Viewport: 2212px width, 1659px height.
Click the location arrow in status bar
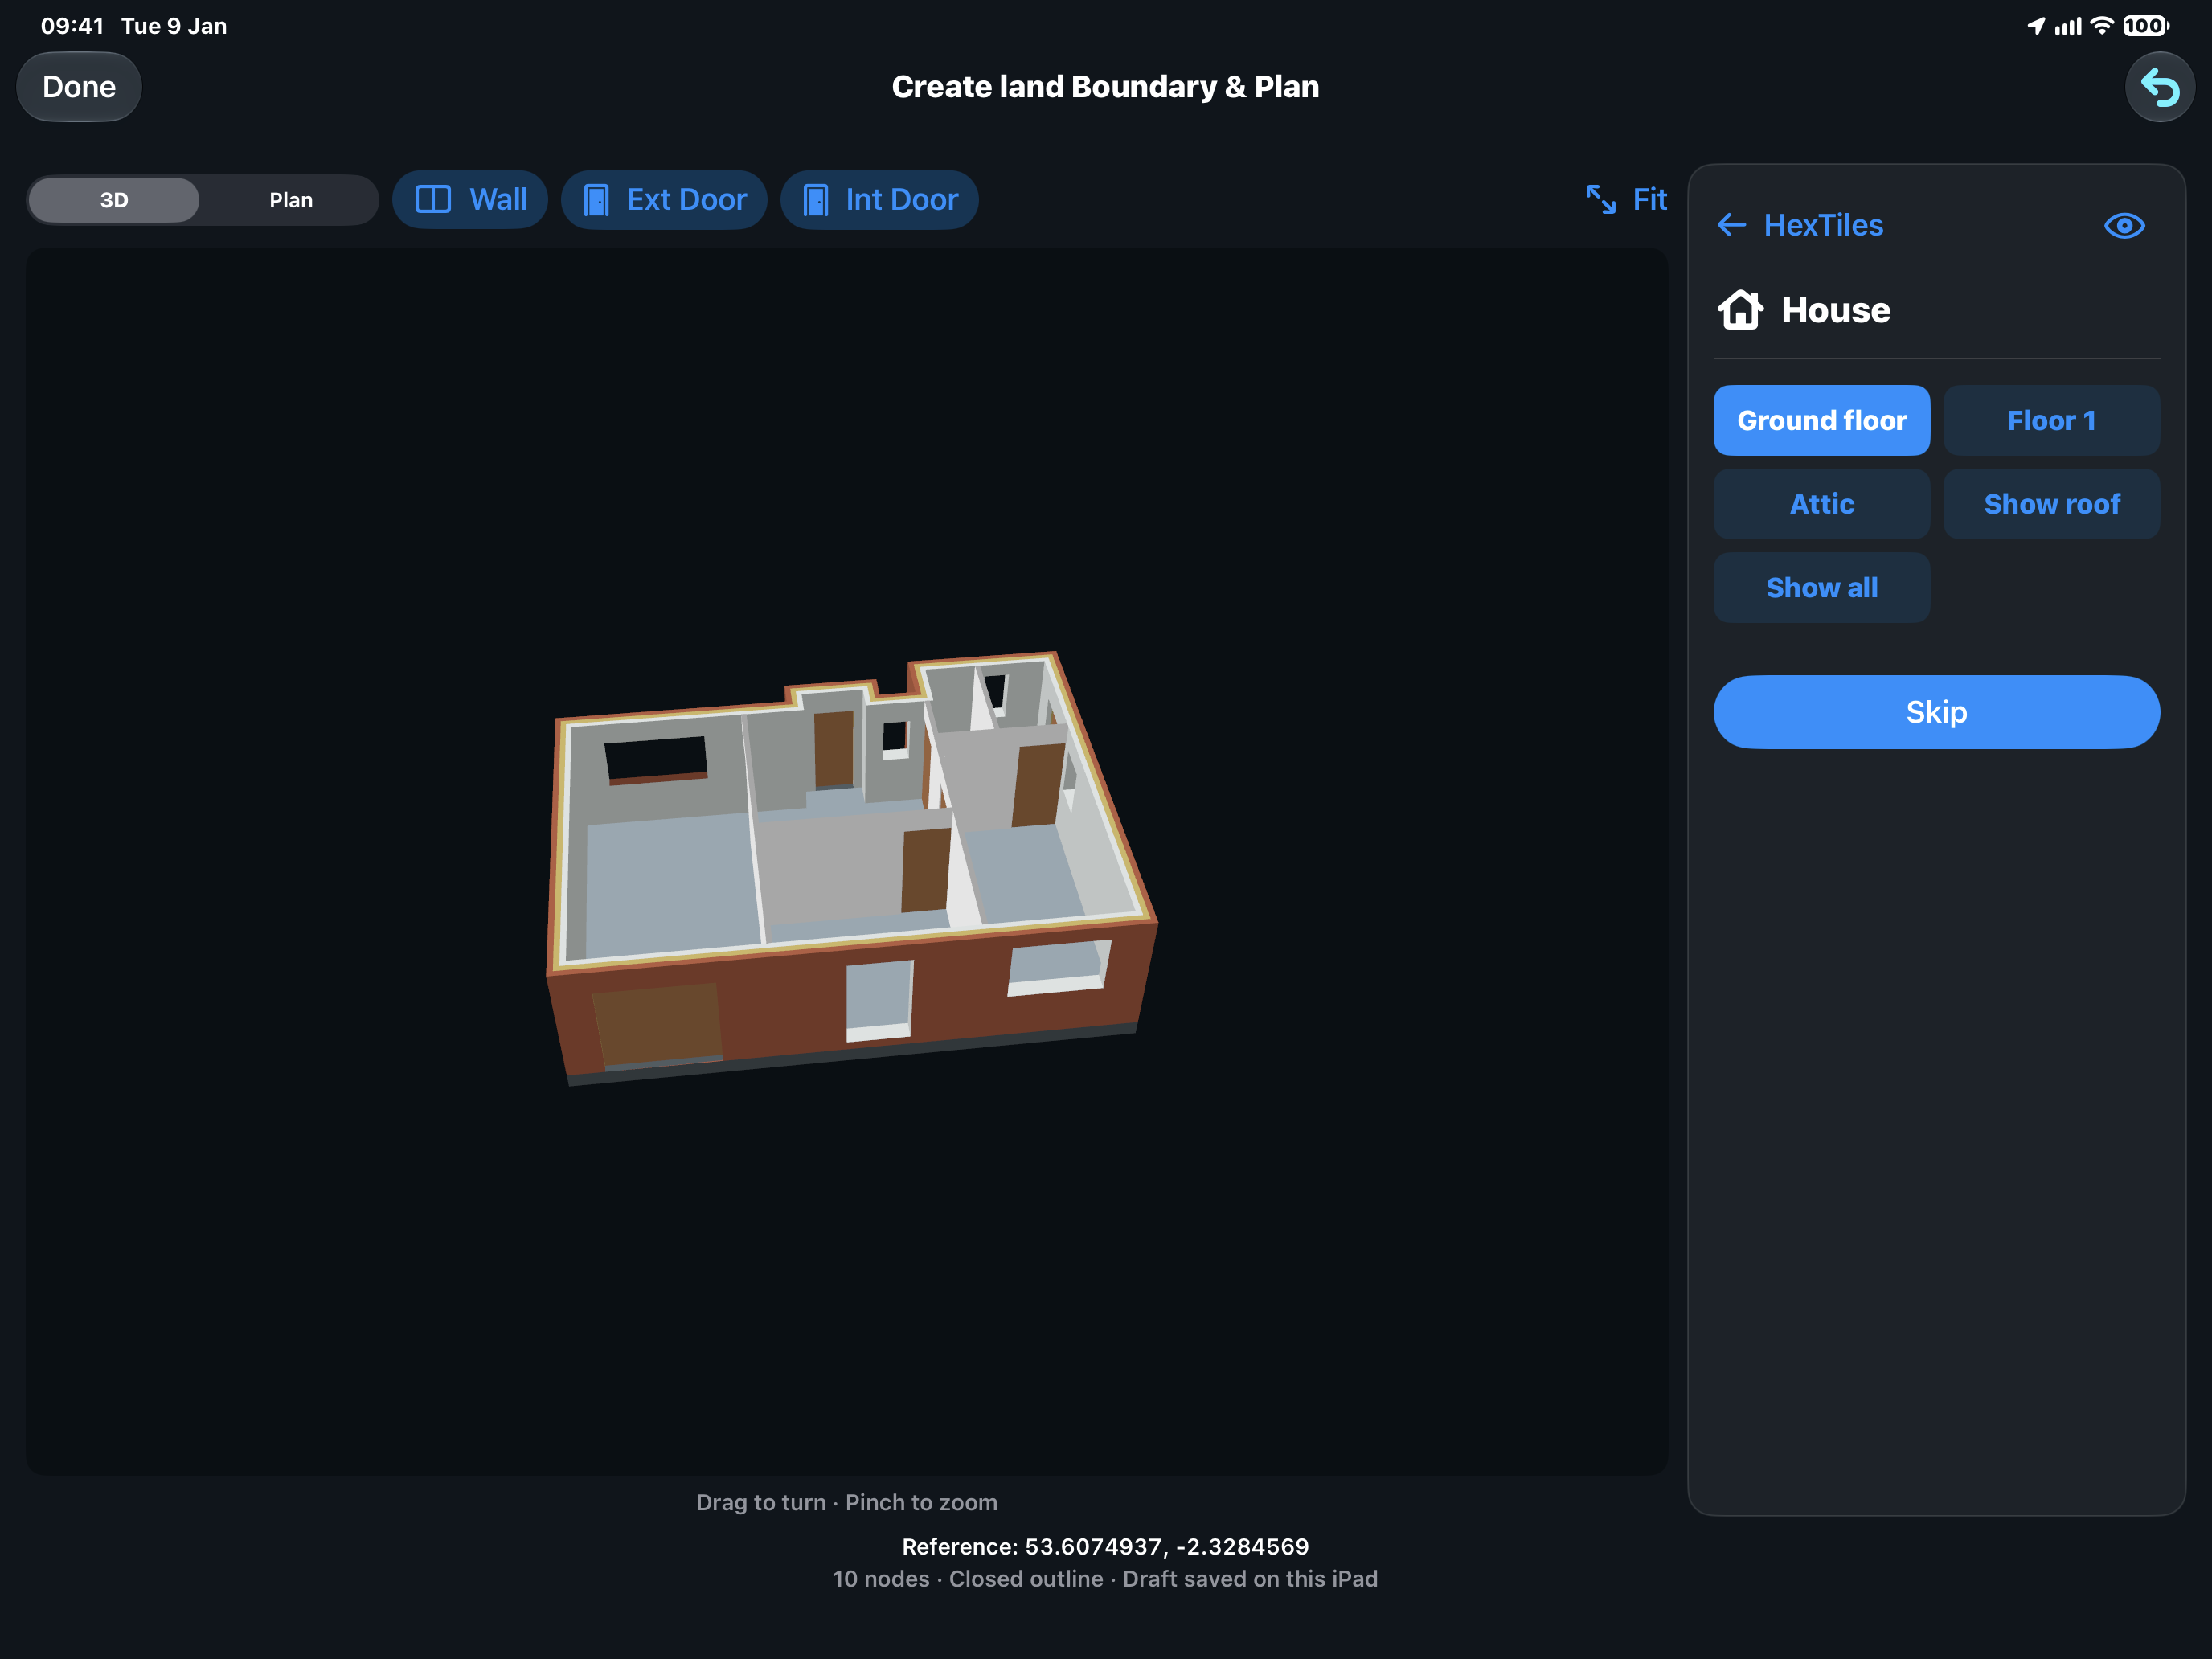point(2036,26)
